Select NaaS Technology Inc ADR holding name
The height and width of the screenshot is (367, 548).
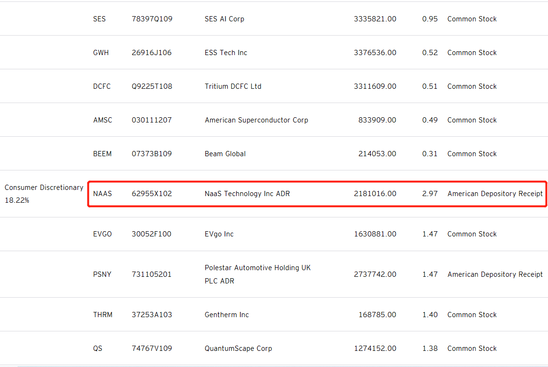(x=247, y=194)
